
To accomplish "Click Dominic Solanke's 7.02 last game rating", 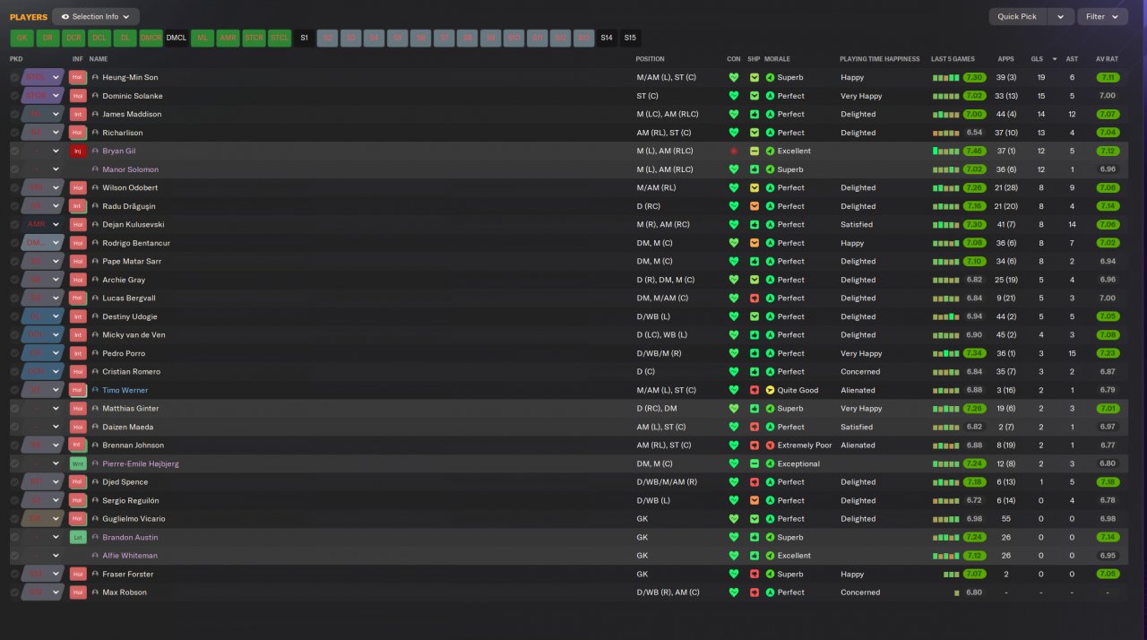I will 975,96.
